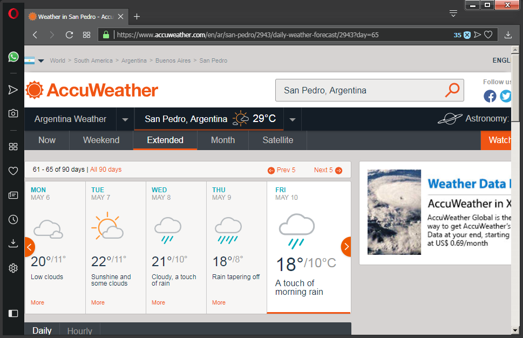View site security lock info

point(106,35)
